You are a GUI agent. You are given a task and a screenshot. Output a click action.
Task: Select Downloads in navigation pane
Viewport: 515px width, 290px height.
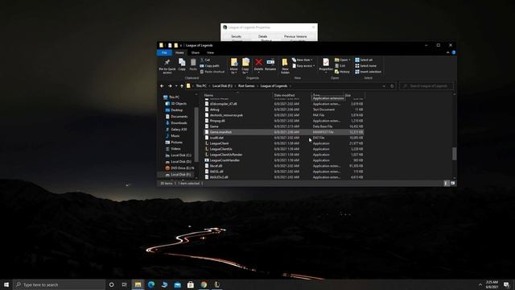coord(179,123)
